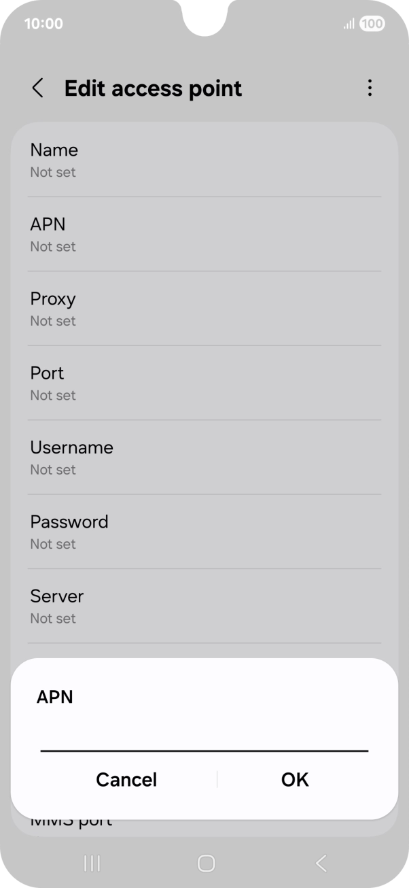
Task: Confirm with the OK button
Action: pyautogui.click(x=294, y=779)
